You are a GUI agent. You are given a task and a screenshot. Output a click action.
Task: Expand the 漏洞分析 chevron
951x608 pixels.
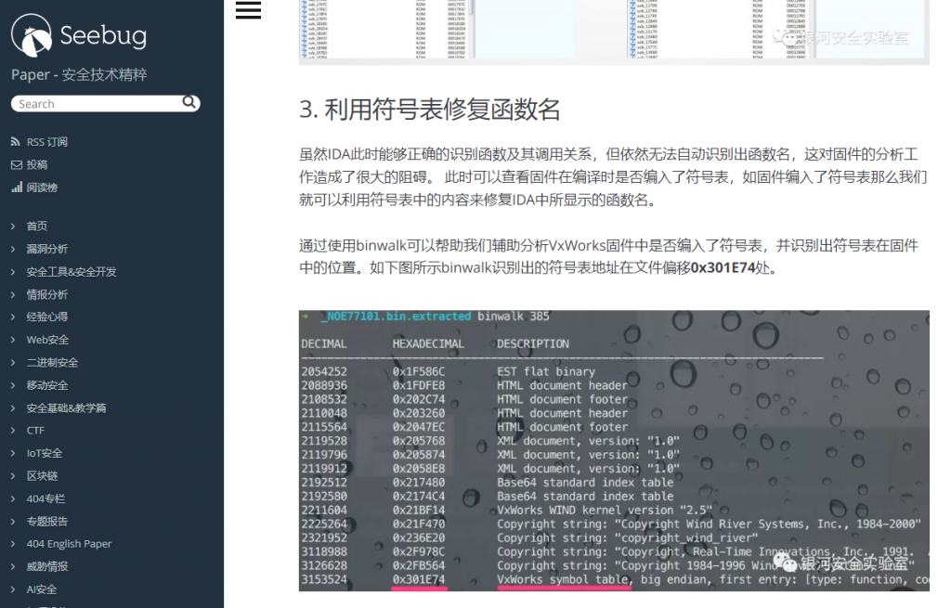point(14,249)
